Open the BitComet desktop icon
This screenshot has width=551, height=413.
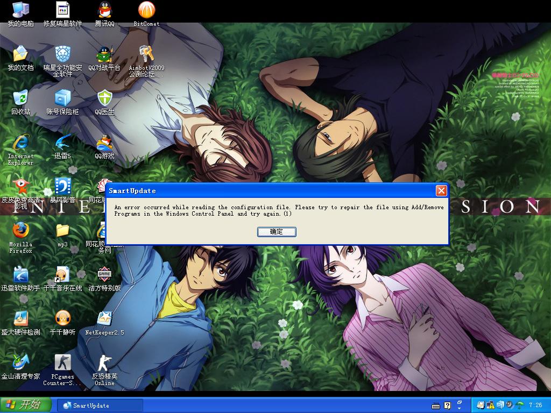click(x=146, y=14)
